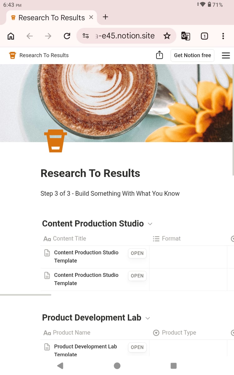View site information icon in address bar
The height and width of the screenshot is (375, 234).
85,36
